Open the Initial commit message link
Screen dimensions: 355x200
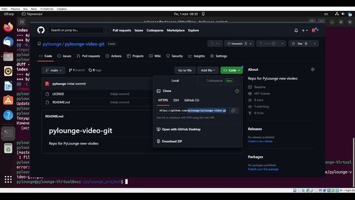point(77,84)
